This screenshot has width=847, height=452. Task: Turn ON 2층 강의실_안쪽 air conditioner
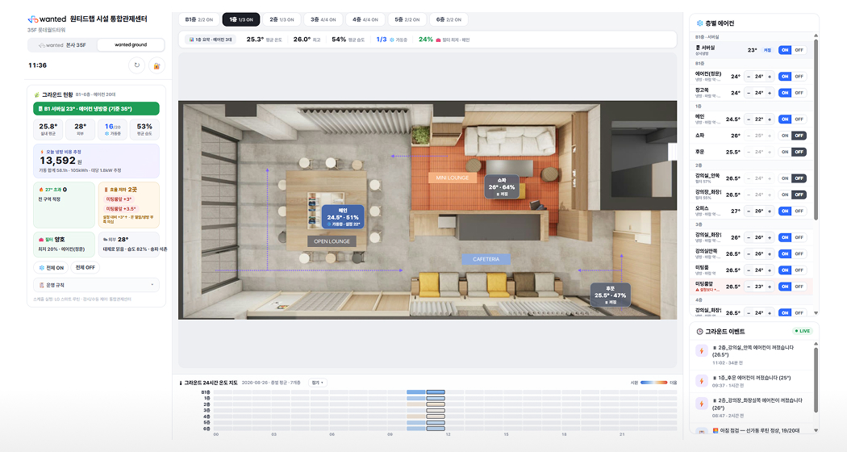click(785, 178)
